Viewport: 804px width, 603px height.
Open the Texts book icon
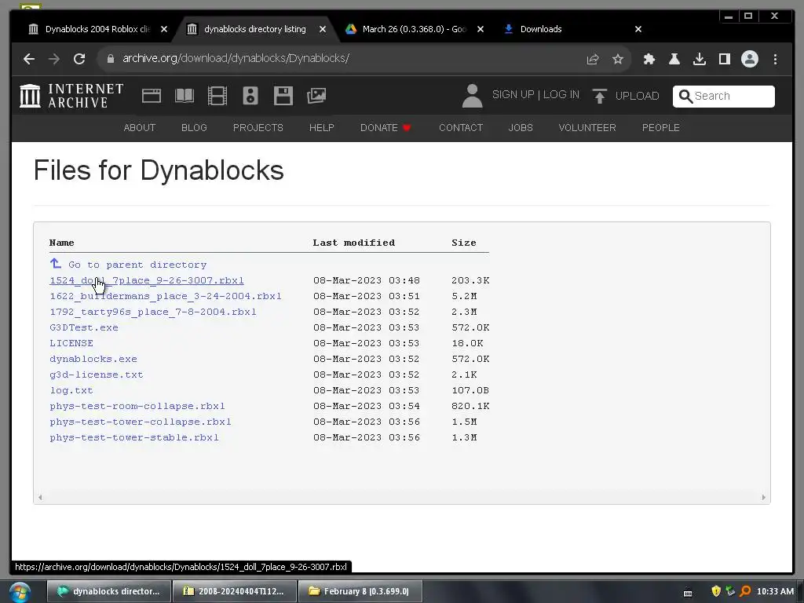click(x=184, y=96)
